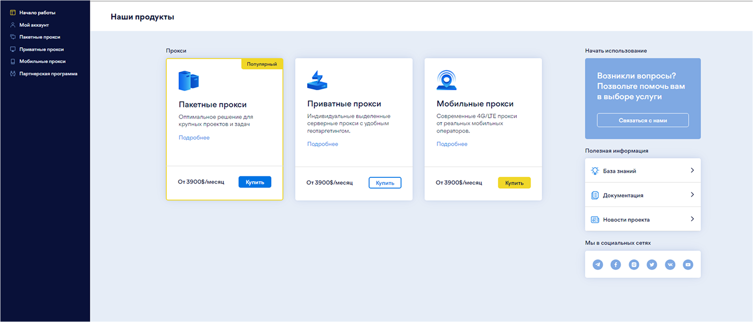Open the Twitter social icon
753x322 pixels.
[651, 264]
